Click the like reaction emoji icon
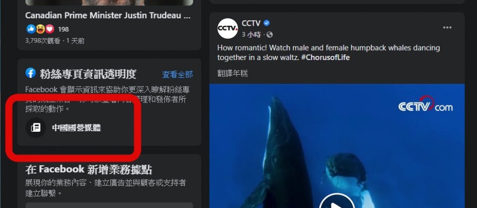This screenshot has height=208, width=477. pos(31,29)
